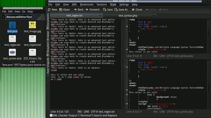Click the Open file toolbar button

65,10
